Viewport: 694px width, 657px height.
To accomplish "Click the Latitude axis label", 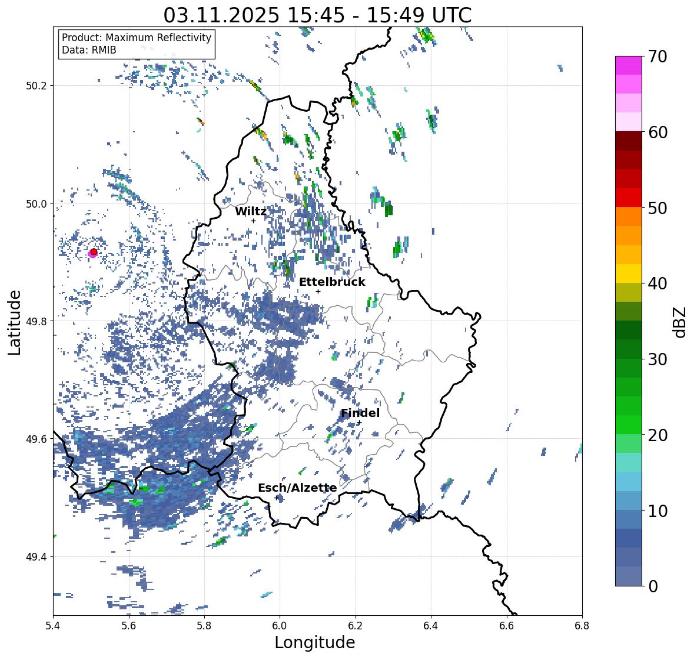I will coord(14,322).
